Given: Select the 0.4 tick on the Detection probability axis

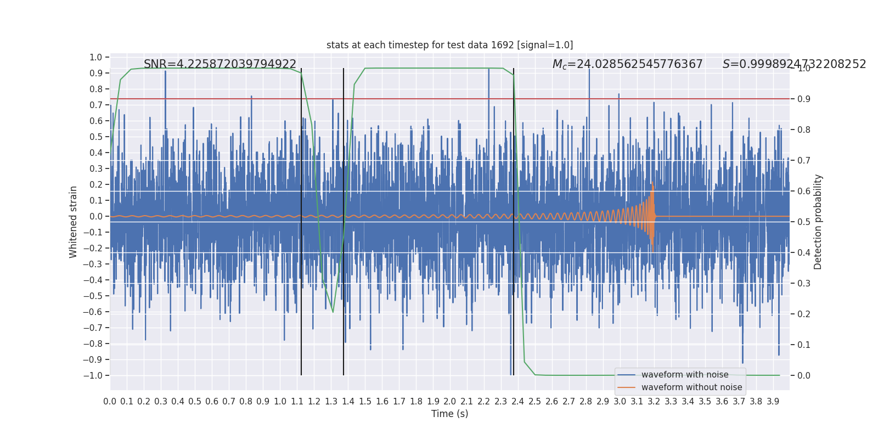Looking at the screenshot, I should (x=803, y=252).
